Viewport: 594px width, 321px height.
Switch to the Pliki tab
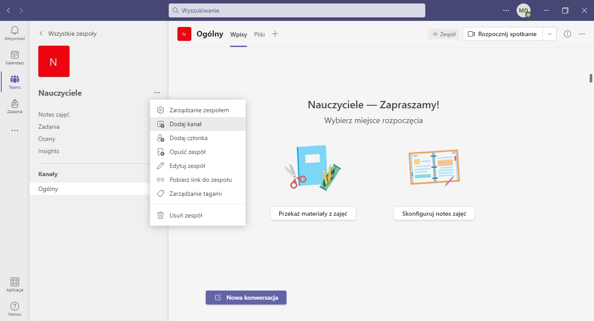(x=260, y=34)
